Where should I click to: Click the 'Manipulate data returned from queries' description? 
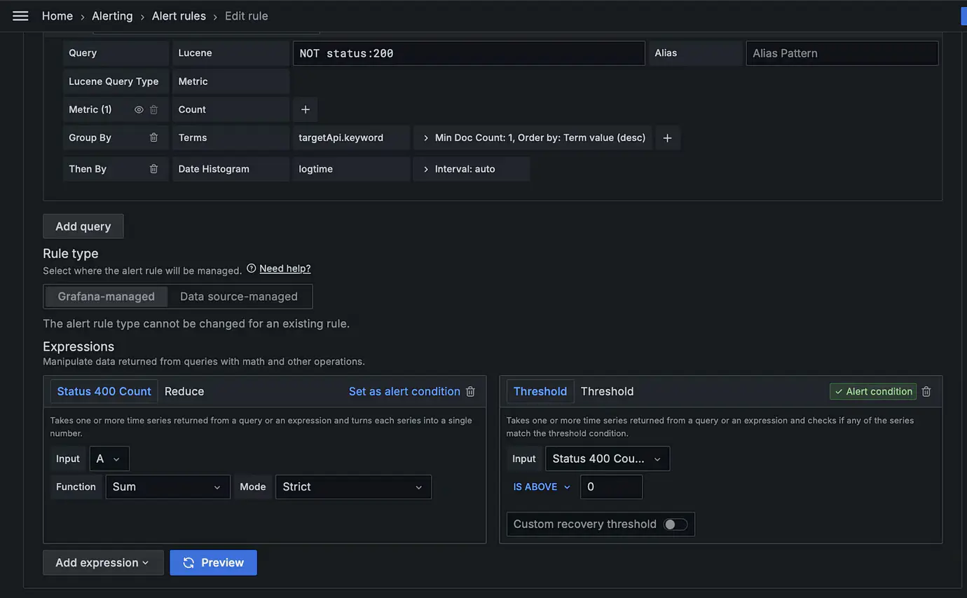pyautogui.click(x=204, y=362)
